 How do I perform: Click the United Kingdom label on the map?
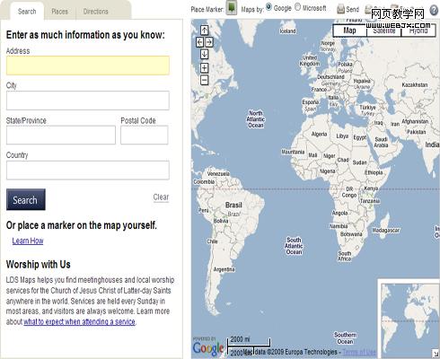click(310, 61)
